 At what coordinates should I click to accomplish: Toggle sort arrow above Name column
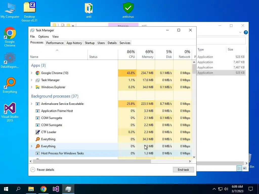(x=57, y=50)
